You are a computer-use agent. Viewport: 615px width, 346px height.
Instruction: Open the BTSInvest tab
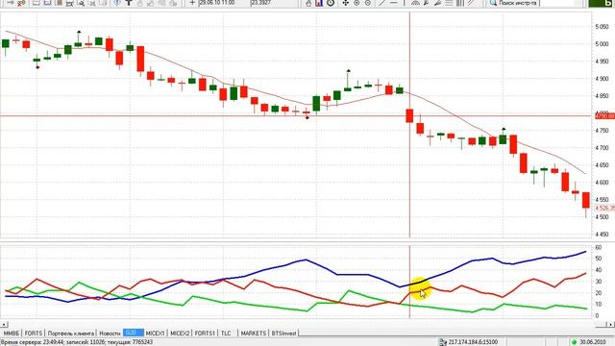coord(284,334)
